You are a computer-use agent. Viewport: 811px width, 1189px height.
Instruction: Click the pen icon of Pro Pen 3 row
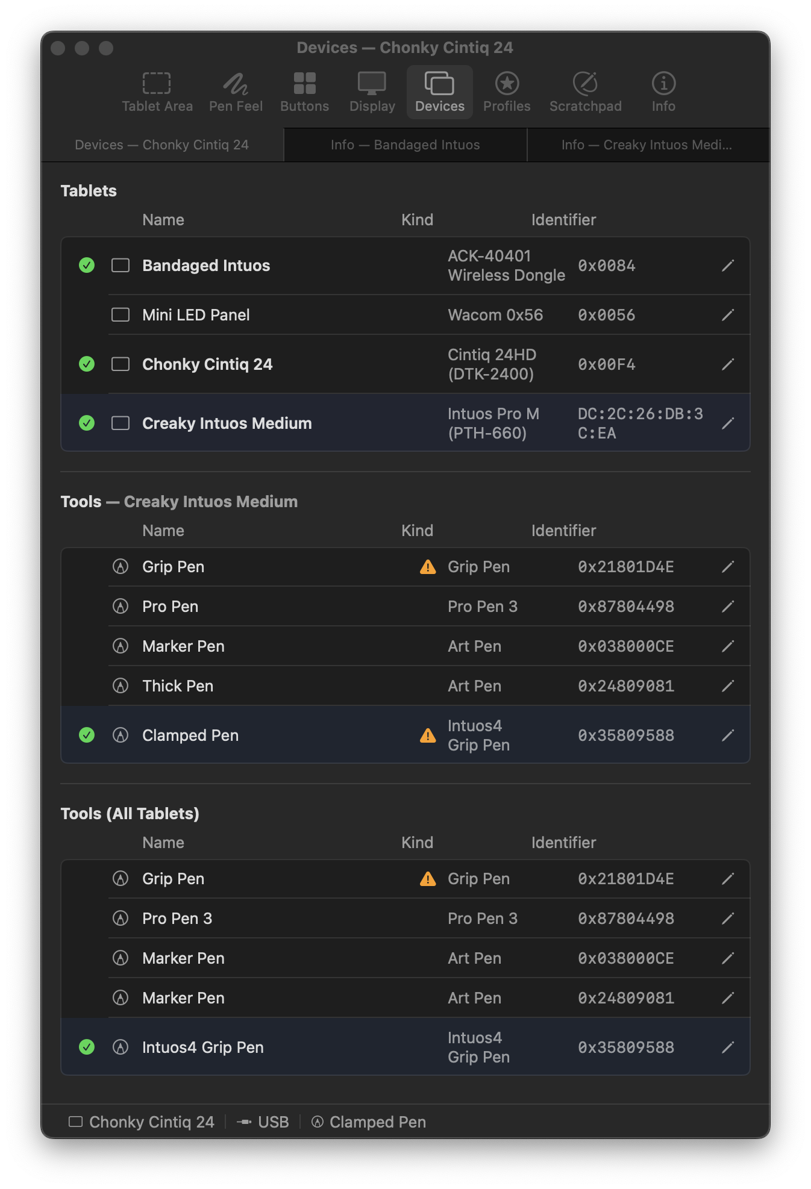click(121, 918)
